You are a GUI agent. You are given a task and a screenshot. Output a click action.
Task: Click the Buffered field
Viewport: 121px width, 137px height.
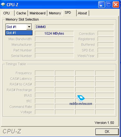[106, 45]
